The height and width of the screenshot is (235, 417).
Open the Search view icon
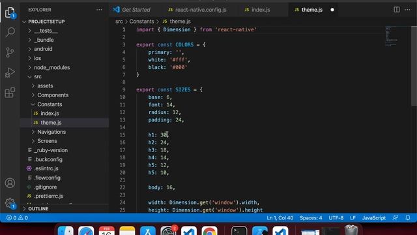tap(10, 32)
